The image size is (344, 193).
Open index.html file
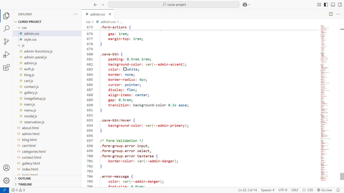point(47,169)
